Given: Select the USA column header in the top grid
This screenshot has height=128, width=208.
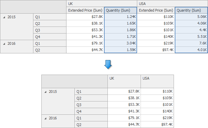Looking at the screenshot, I should pyautogui.click(x=172, y=4).
